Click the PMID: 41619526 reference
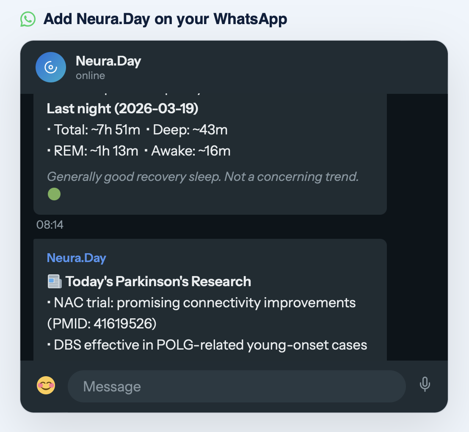 point(102,324)
